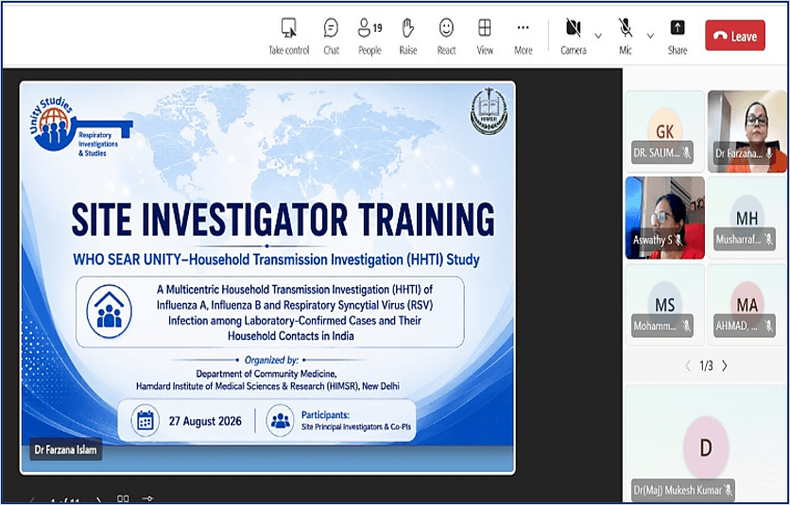Click muted mic icon on Mohamm... tile
The height and width of the screenshot is (505, 790).
pyautogui.click(x=686, y=326)
